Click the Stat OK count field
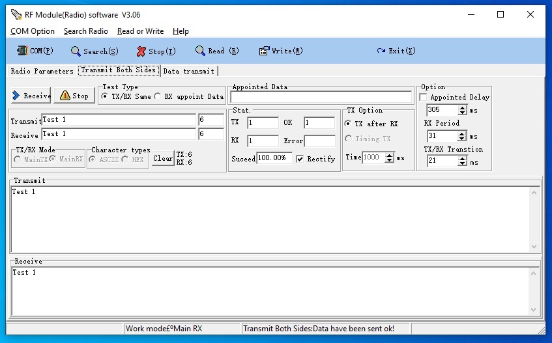This screenshot has width=552, height=343. [x=319, y=122]
